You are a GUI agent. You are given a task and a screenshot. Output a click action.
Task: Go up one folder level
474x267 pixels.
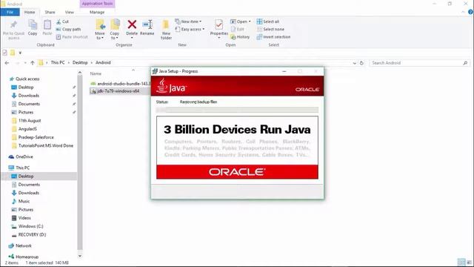click(33, 63)
